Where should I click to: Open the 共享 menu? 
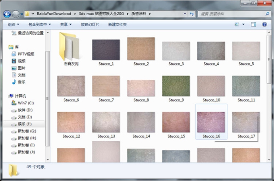66,25
